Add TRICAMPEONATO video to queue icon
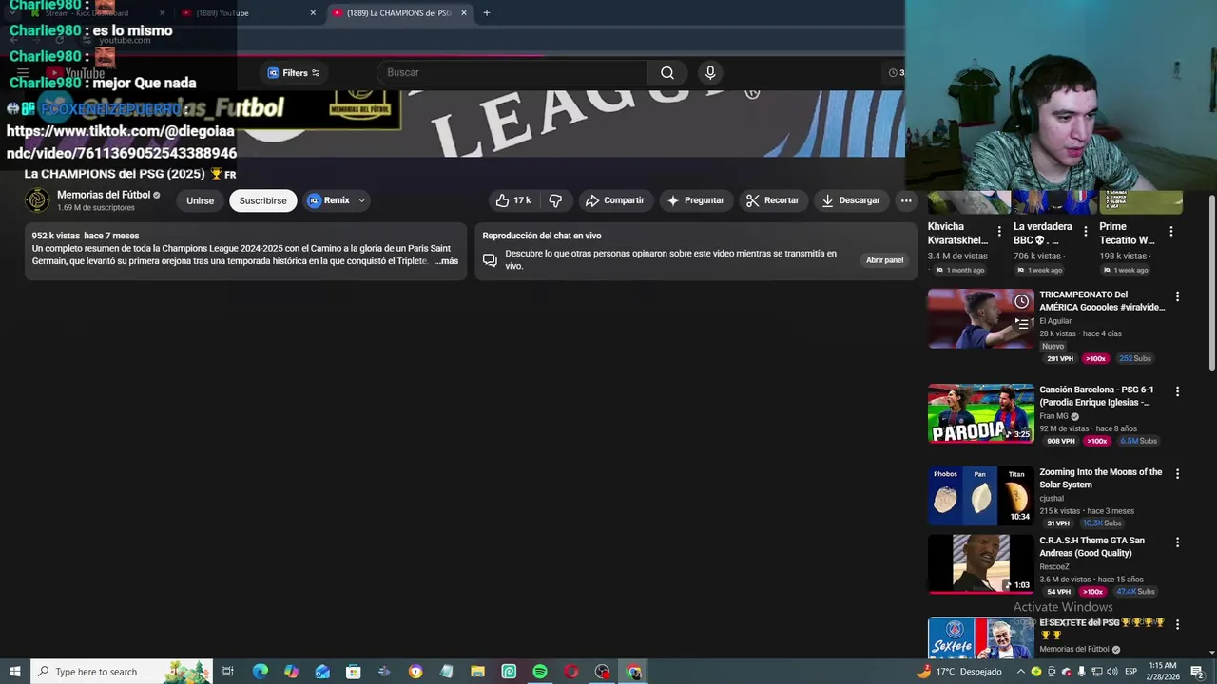Viewport: 1217px width, 684px height. click(1021, 323)
